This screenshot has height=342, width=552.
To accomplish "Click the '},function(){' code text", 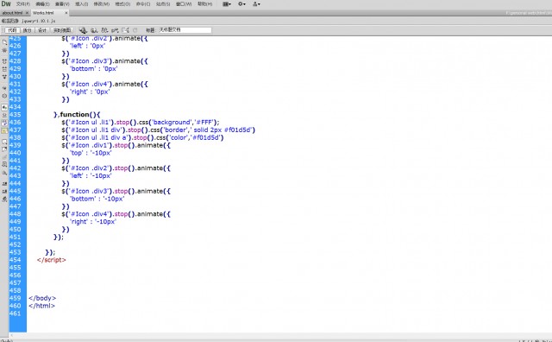I will pos(77,115).
